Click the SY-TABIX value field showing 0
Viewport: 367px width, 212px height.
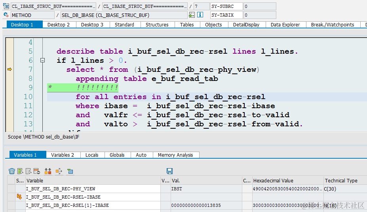point(260,15)
